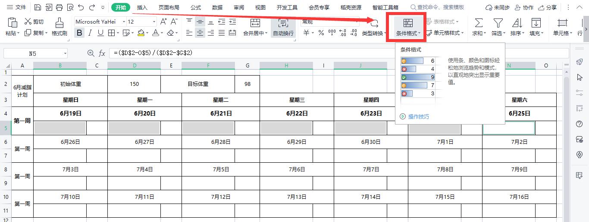The image size is (589, 222).
Task: Switch to the 插入 Insert tab
Action: (142, 8)
